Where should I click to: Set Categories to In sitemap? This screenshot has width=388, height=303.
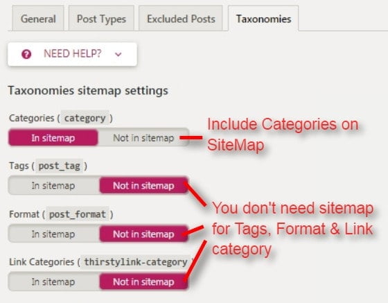(x=53, y=138)
